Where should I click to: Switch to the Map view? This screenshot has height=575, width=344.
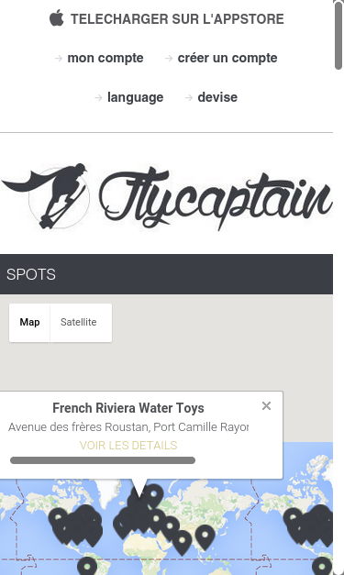click(x=29, y=322)
